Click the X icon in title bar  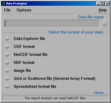coord(4,3)
